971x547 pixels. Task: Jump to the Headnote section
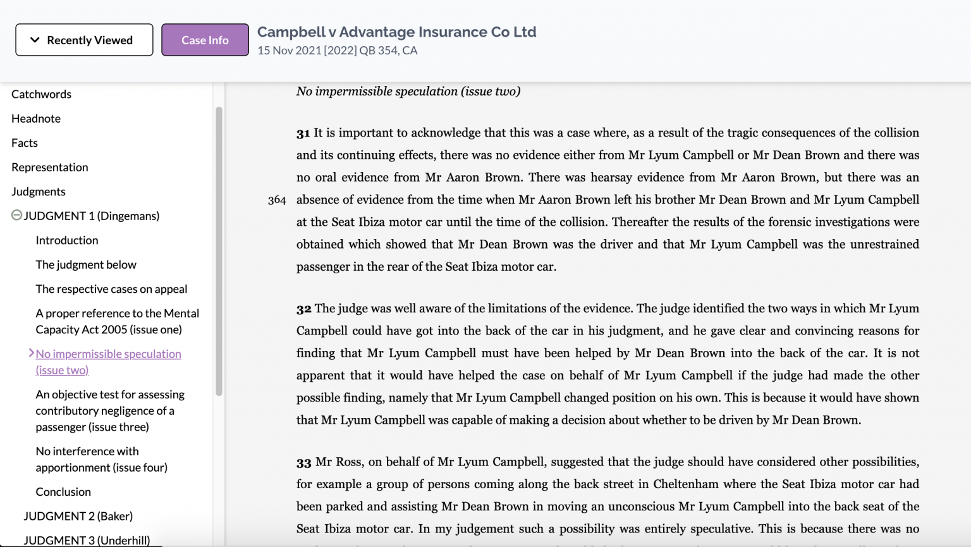point(36,118)
